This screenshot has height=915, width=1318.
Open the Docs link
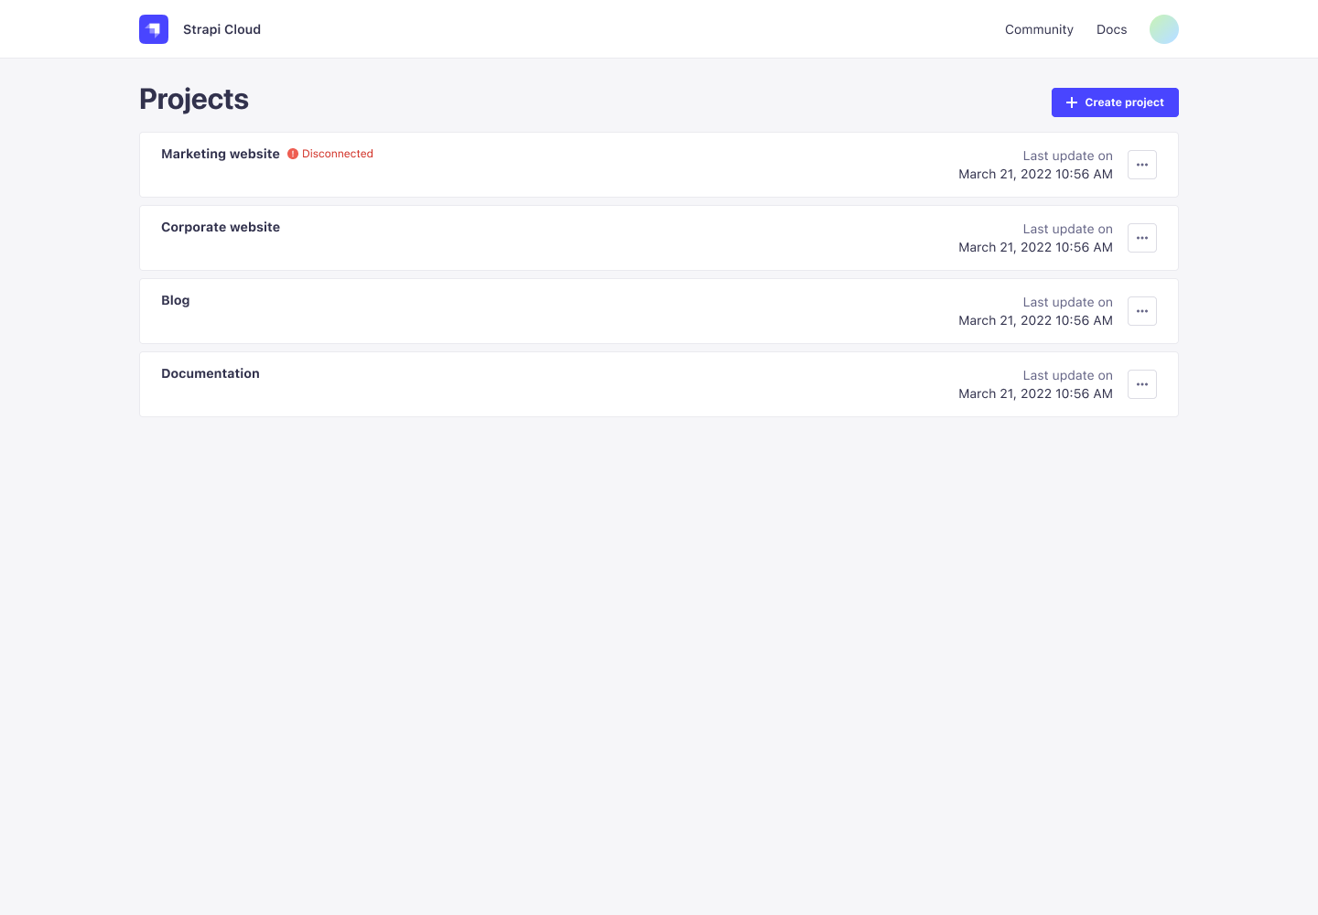[1111, 29]
